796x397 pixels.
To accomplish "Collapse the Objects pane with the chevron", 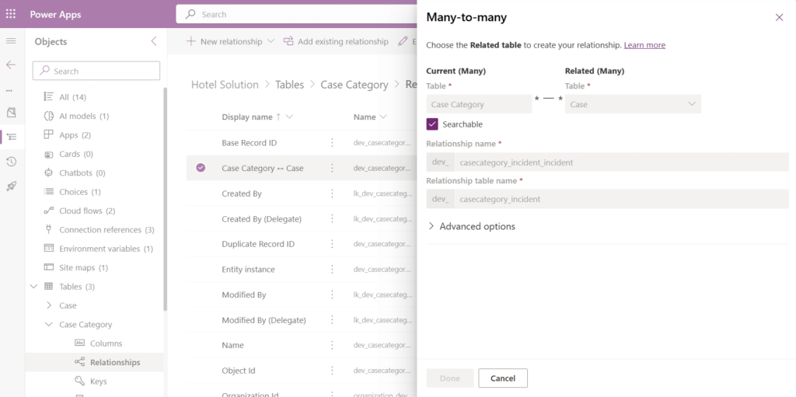I will [x=154, y=41].
